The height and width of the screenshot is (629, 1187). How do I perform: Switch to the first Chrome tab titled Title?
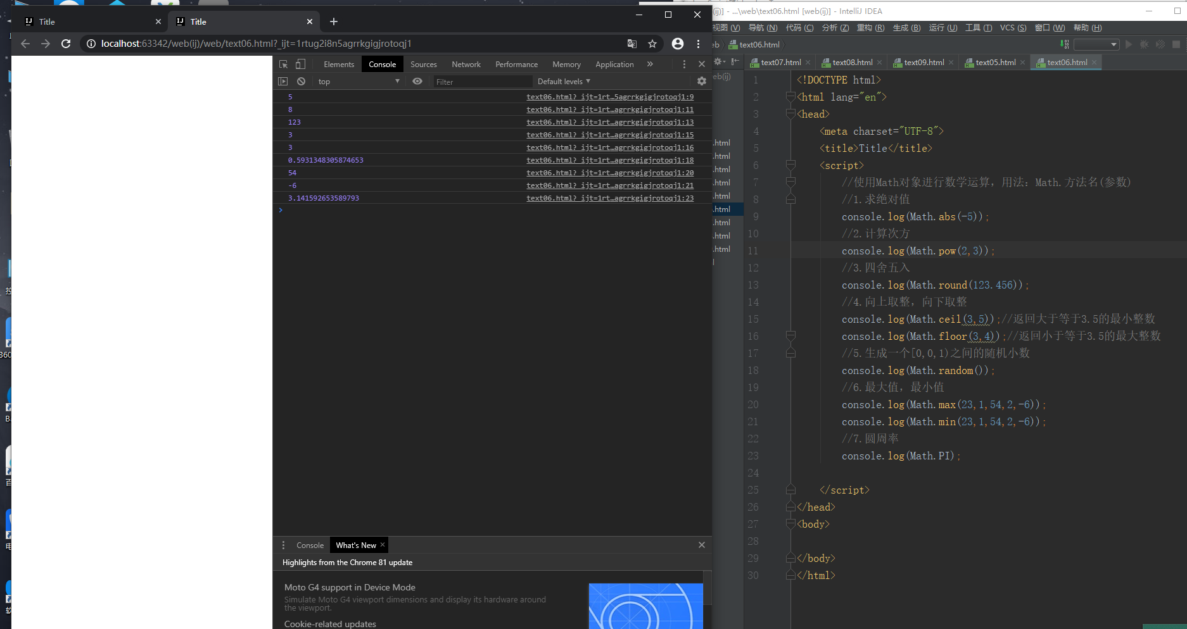coord(92,22)
